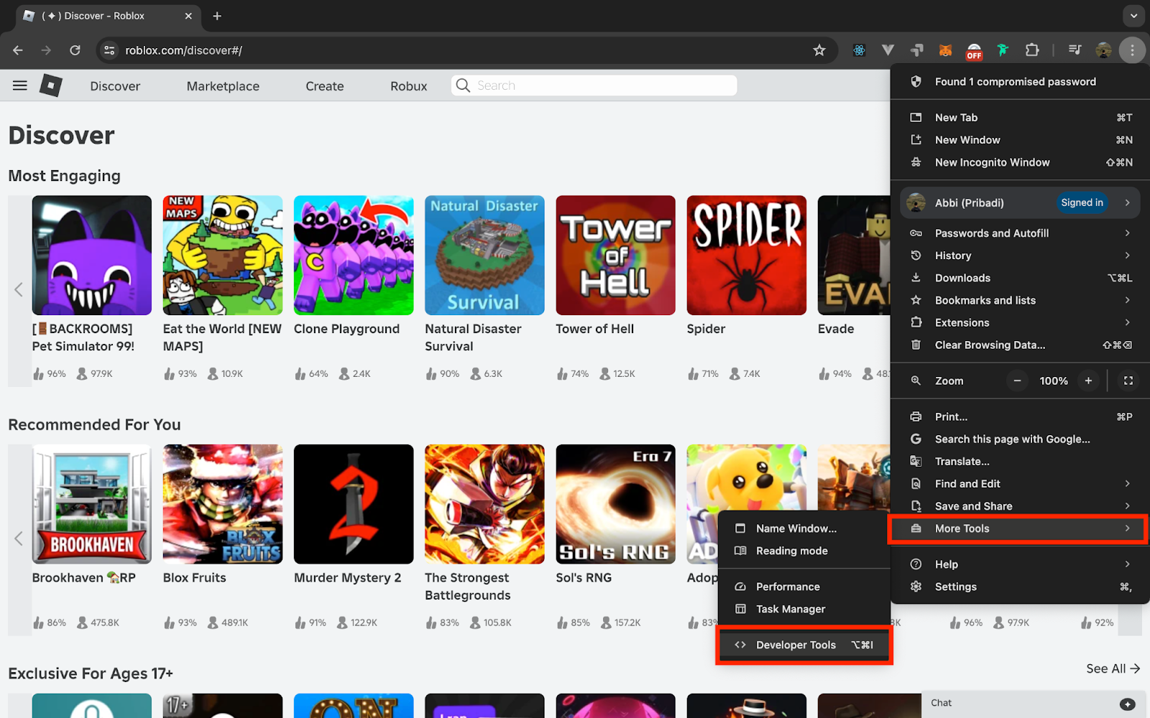Open the Extensions puzzle icon in toolbar
Viewport: 1150px width, 718px height.
pyautogui.click(x=1032, y=50)
